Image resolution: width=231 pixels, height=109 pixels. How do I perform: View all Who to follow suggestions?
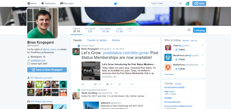(x=193, y=40)
